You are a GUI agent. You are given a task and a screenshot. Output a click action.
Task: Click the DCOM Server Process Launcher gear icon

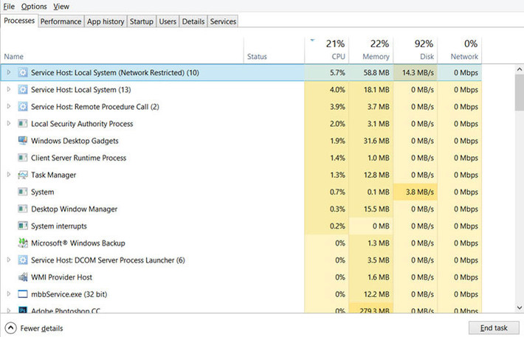point(23,260)
